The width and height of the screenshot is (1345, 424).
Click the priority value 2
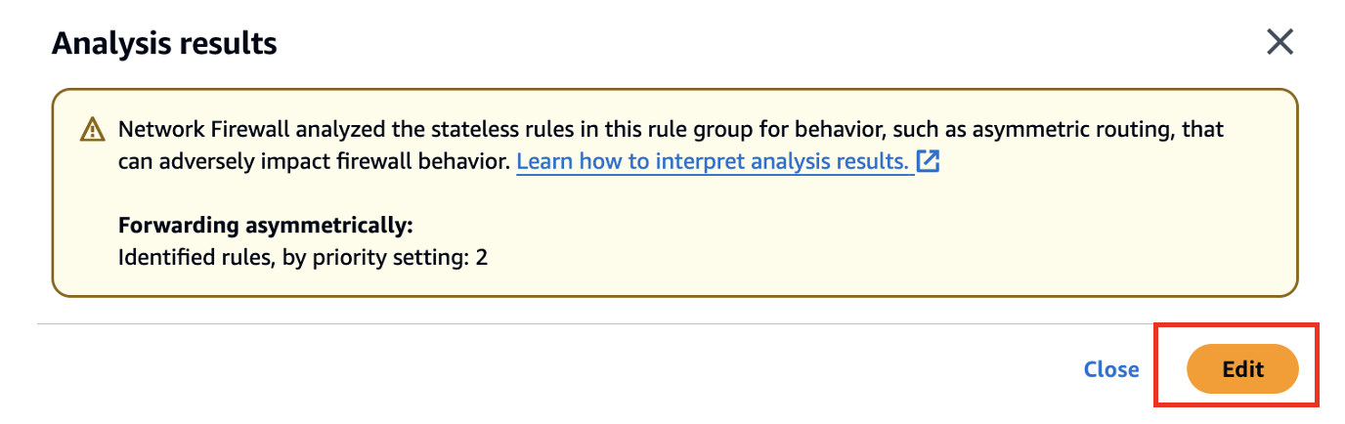tap(482, 258)
